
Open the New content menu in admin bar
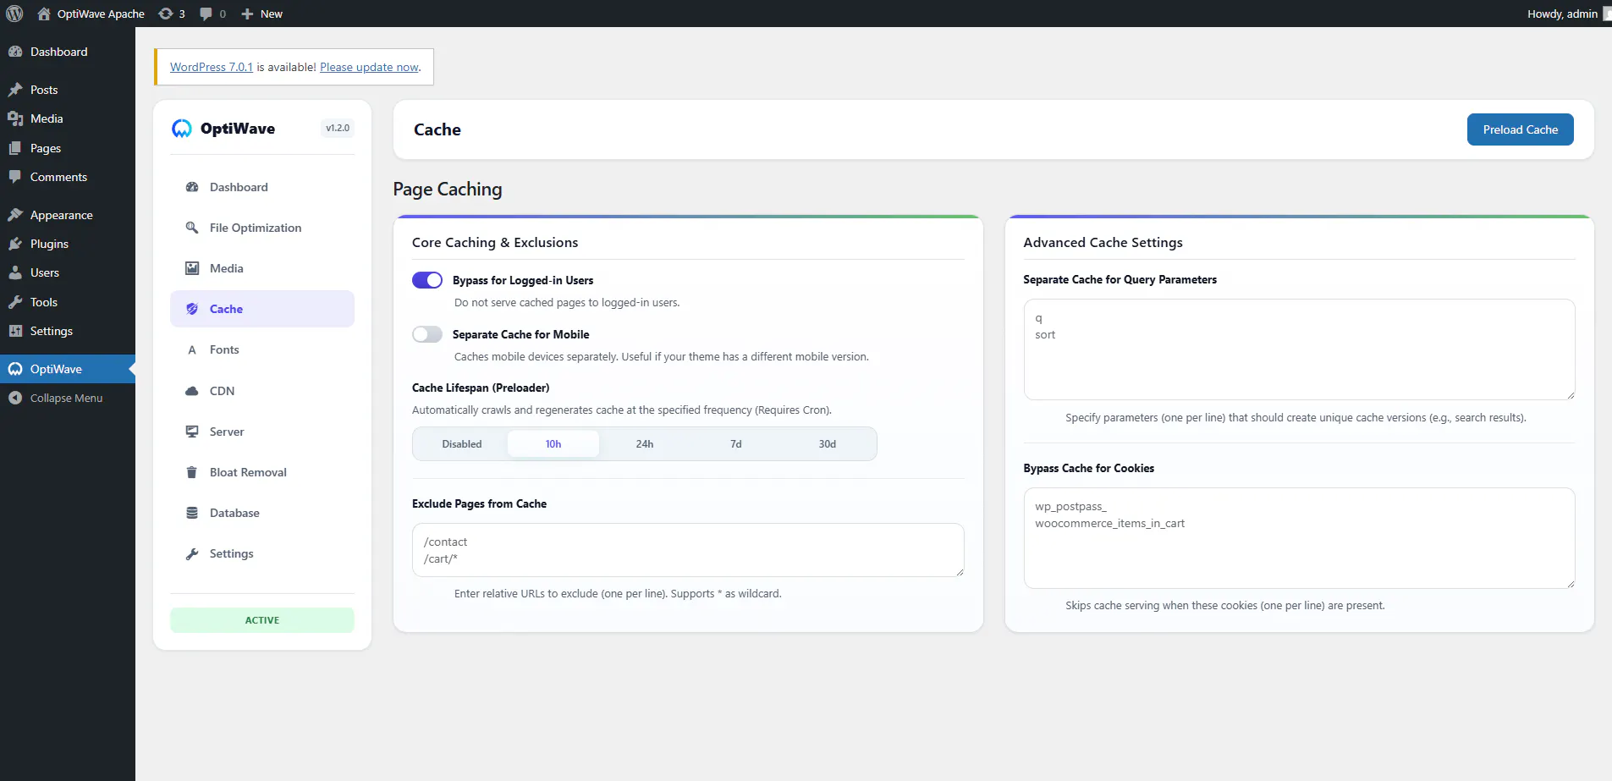tap(261, 14)
